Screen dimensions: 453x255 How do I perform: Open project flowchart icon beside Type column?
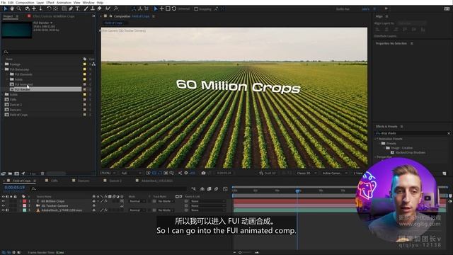click(x=93, y=64)
